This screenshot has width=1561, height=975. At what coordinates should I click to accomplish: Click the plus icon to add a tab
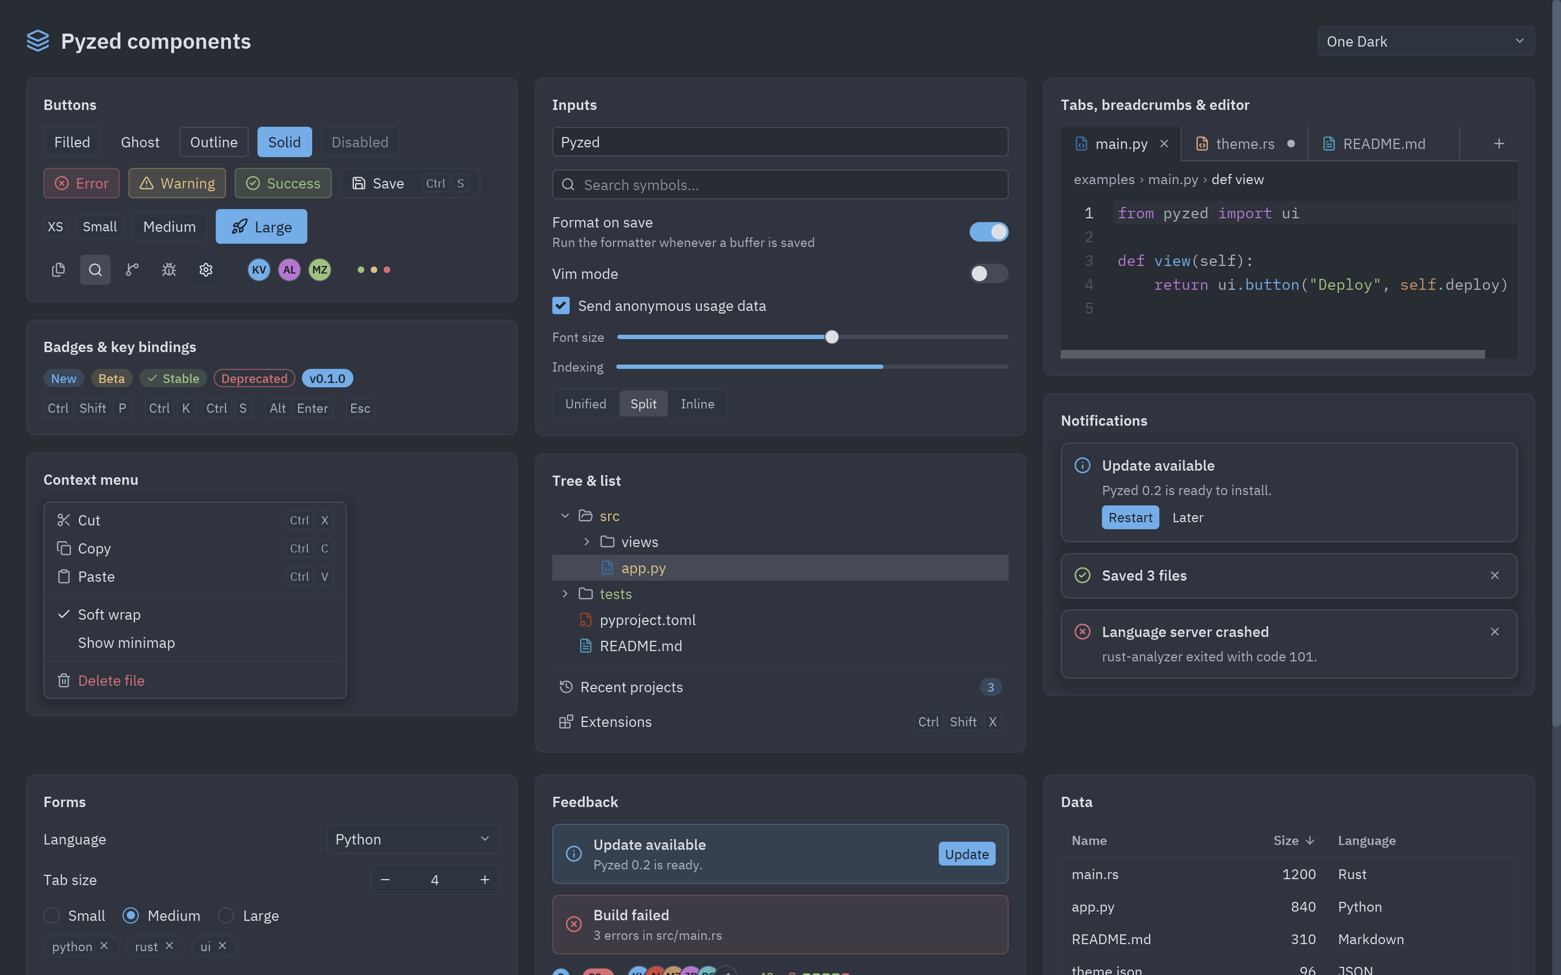1499,144
